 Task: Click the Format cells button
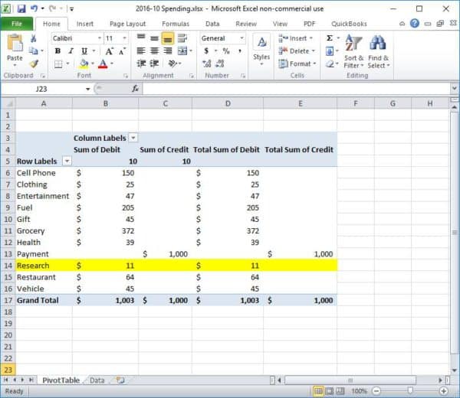pyautogui.click(x=297, y=64)
